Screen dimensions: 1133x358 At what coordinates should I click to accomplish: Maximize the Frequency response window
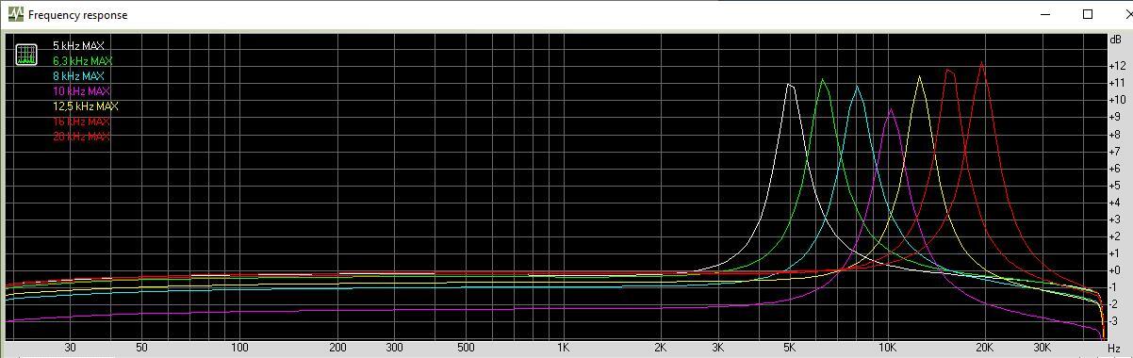coord(1088,14)
